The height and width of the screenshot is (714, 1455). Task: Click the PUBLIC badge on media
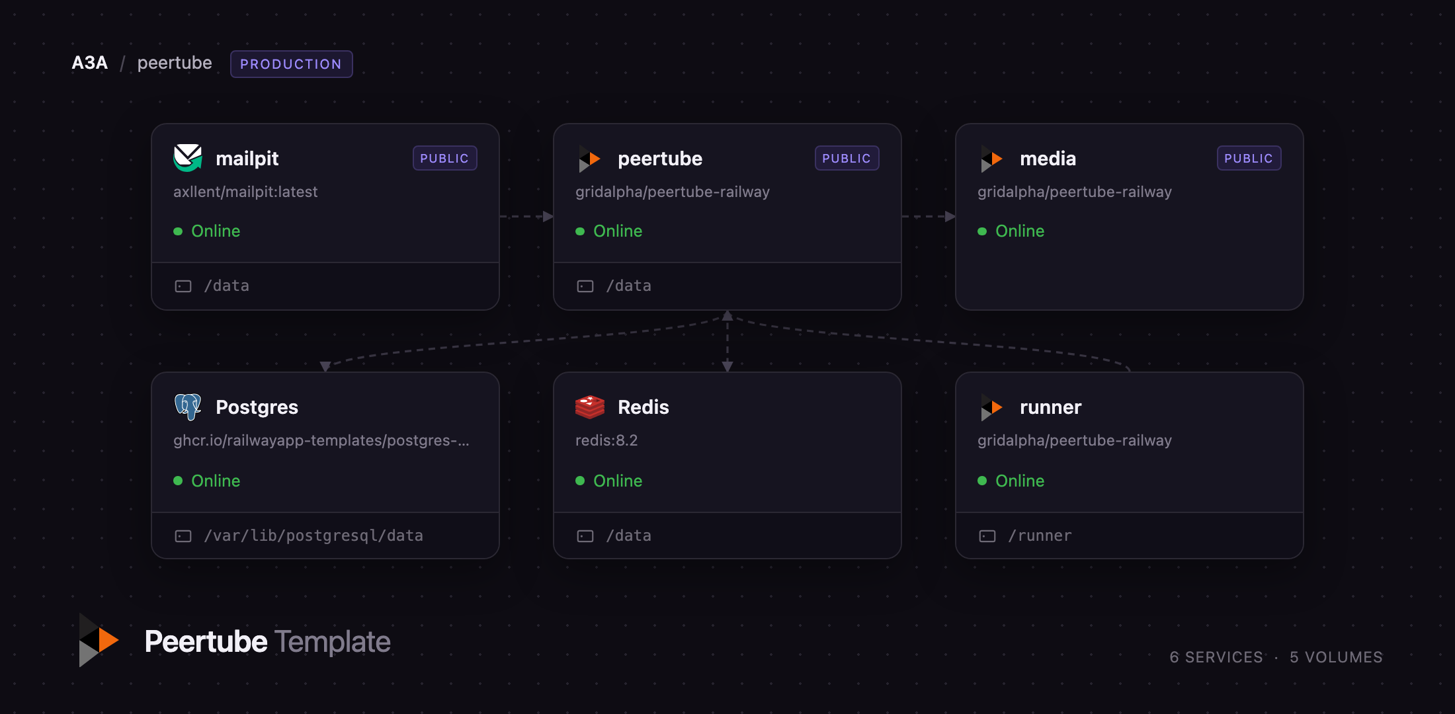1249,158
